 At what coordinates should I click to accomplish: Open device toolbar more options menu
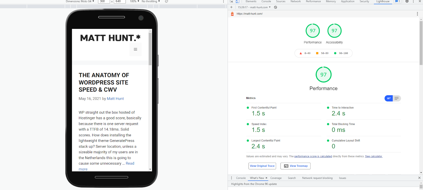pos(223,1)
